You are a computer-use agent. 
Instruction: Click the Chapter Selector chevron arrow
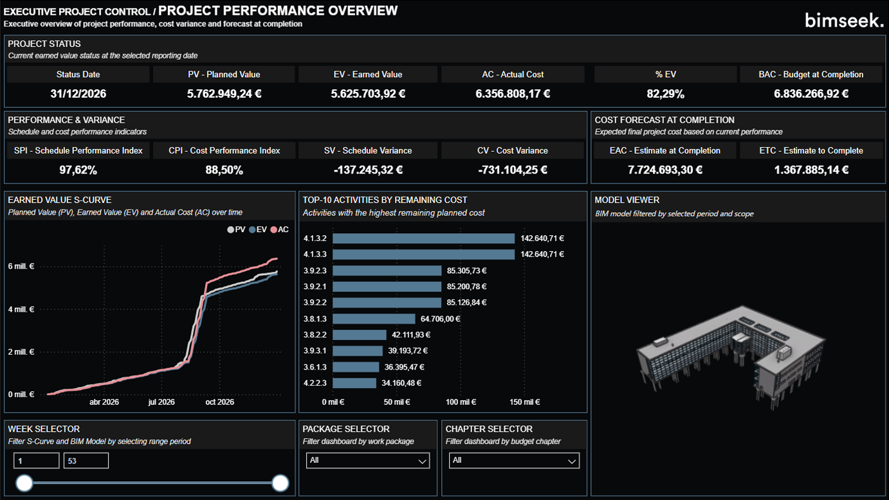[572, 461]
